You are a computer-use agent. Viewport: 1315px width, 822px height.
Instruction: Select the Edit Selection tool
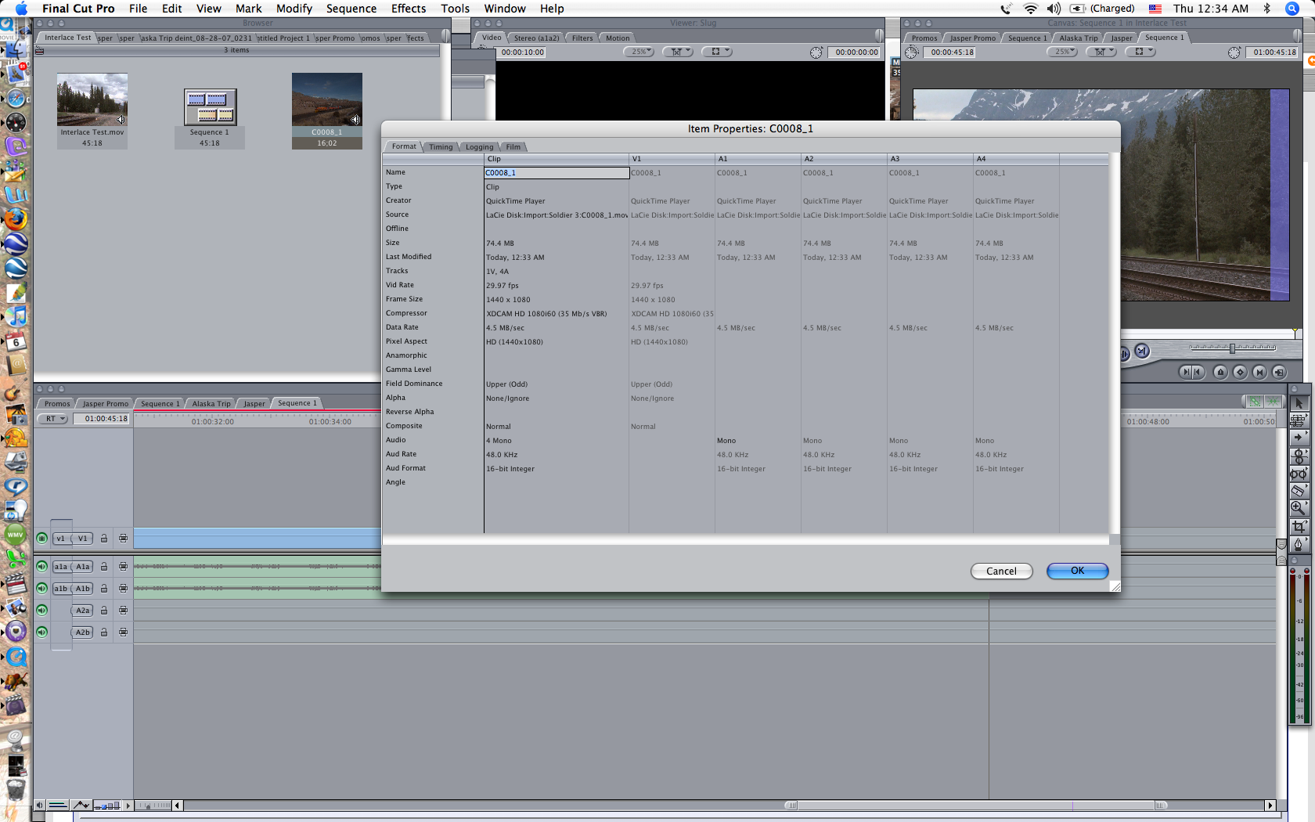pyautogui.click(x=1299, y=420)
